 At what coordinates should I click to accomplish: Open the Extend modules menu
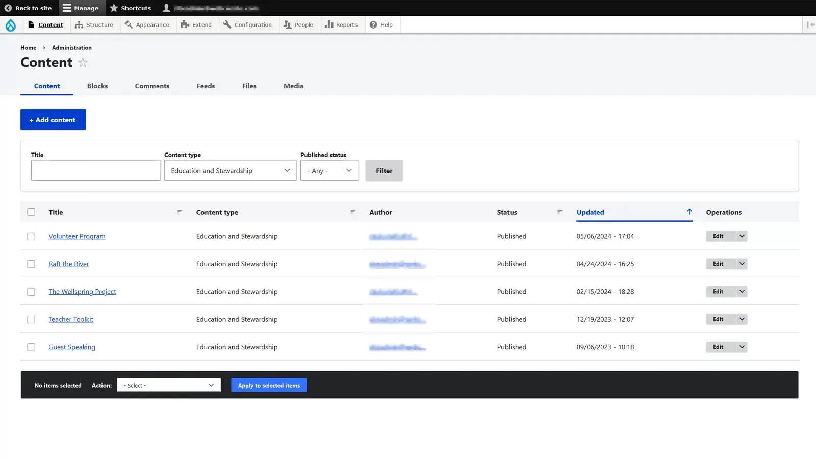pos(196,25)
